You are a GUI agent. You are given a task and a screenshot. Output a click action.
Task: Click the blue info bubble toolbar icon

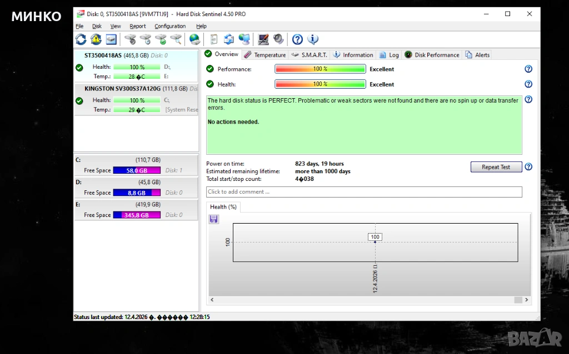click(313, 39)
